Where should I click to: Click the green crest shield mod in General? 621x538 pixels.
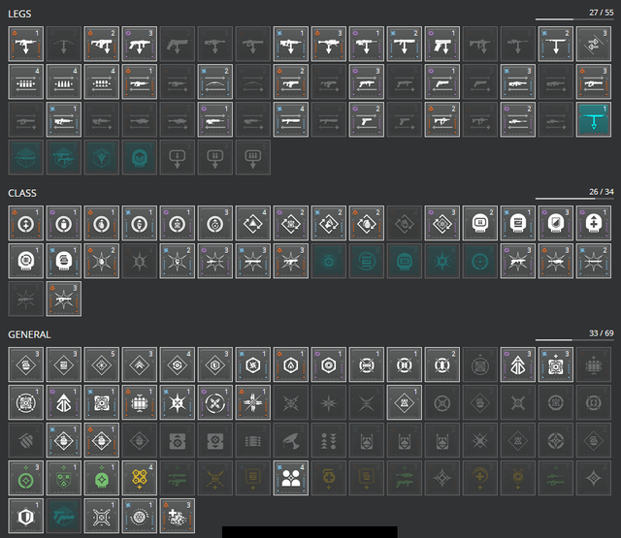[64, 478]
